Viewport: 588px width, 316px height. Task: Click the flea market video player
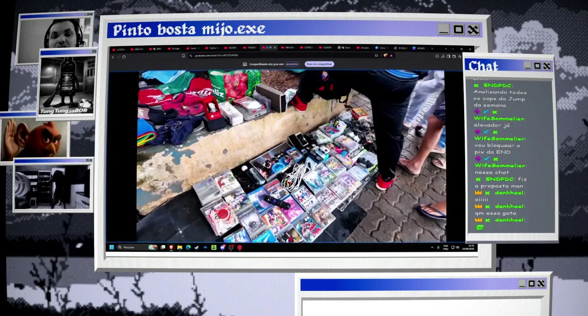(x=291, y=156)
